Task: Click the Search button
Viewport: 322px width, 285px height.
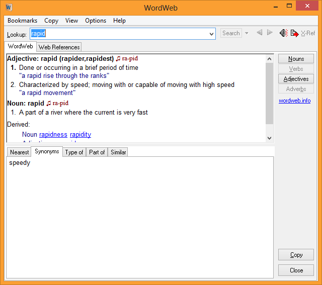Action: (231, 33)
